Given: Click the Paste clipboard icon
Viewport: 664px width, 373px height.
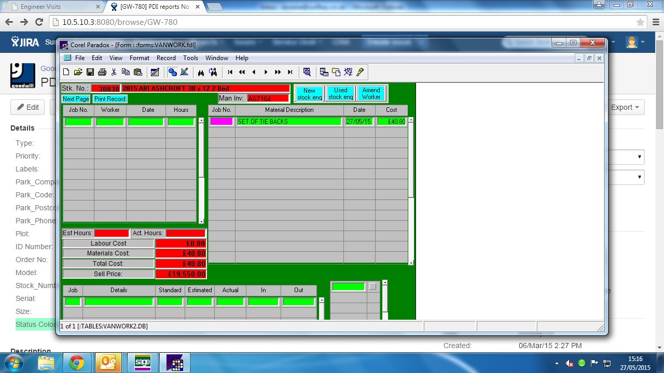Looking at the screenshot, I should [x=137, y=72].
